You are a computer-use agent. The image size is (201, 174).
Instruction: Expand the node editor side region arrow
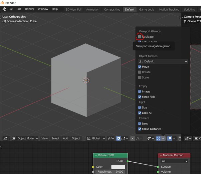pos(1,147)
